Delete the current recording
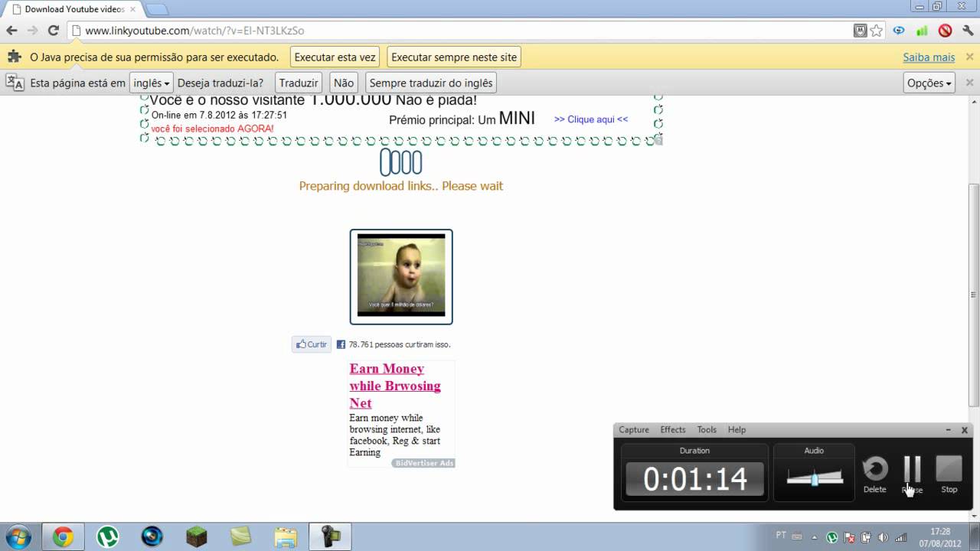The height and width of the screenshot is (551, 980). (874, 474)
